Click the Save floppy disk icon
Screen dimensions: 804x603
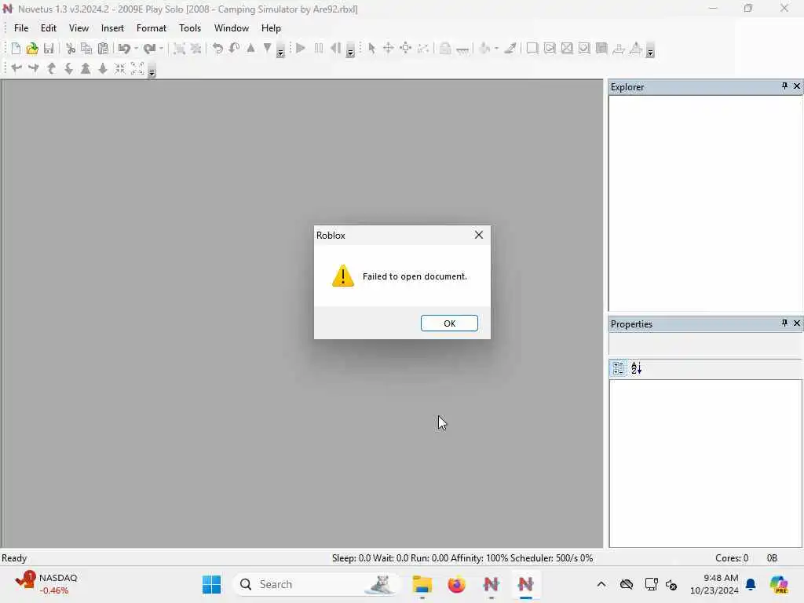pyautogui.click(x=49, y=49)
